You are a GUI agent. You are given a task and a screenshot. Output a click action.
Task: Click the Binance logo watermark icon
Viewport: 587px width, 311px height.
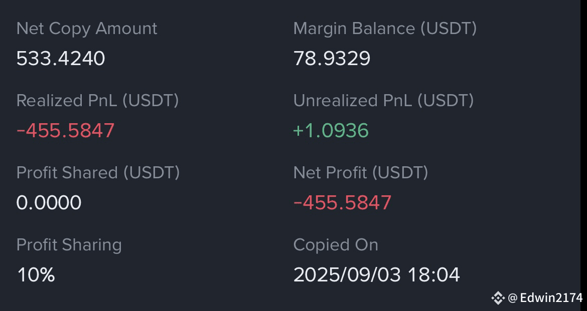(x=498, y=298)
